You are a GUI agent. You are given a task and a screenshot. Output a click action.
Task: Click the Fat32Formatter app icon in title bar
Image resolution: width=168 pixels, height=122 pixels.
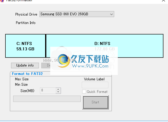click(x=2, y=1)
